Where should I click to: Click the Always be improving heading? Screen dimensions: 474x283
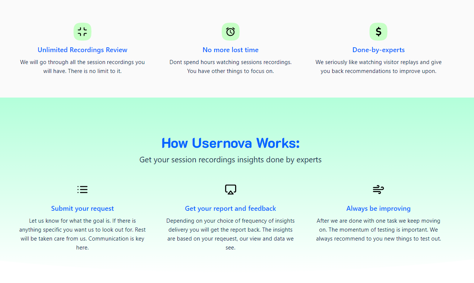pyautogui.click(x=378, y=208)
